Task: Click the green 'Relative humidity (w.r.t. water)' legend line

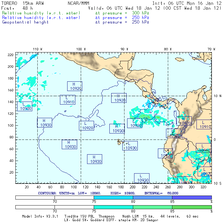Action: [x=41, y=13]
